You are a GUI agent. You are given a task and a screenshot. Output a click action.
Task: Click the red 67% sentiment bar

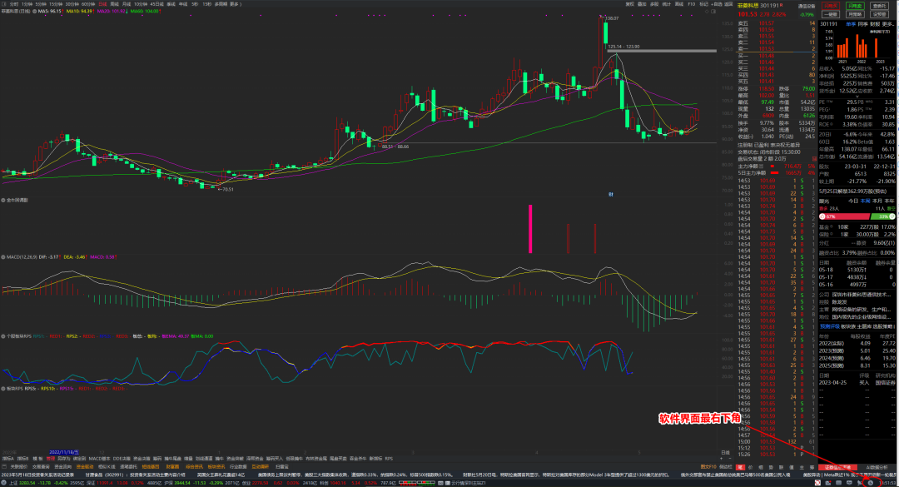[844, 216]
